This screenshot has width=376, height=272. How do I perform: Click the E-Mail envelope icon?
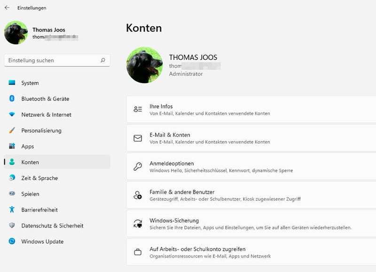pos(138,138)
